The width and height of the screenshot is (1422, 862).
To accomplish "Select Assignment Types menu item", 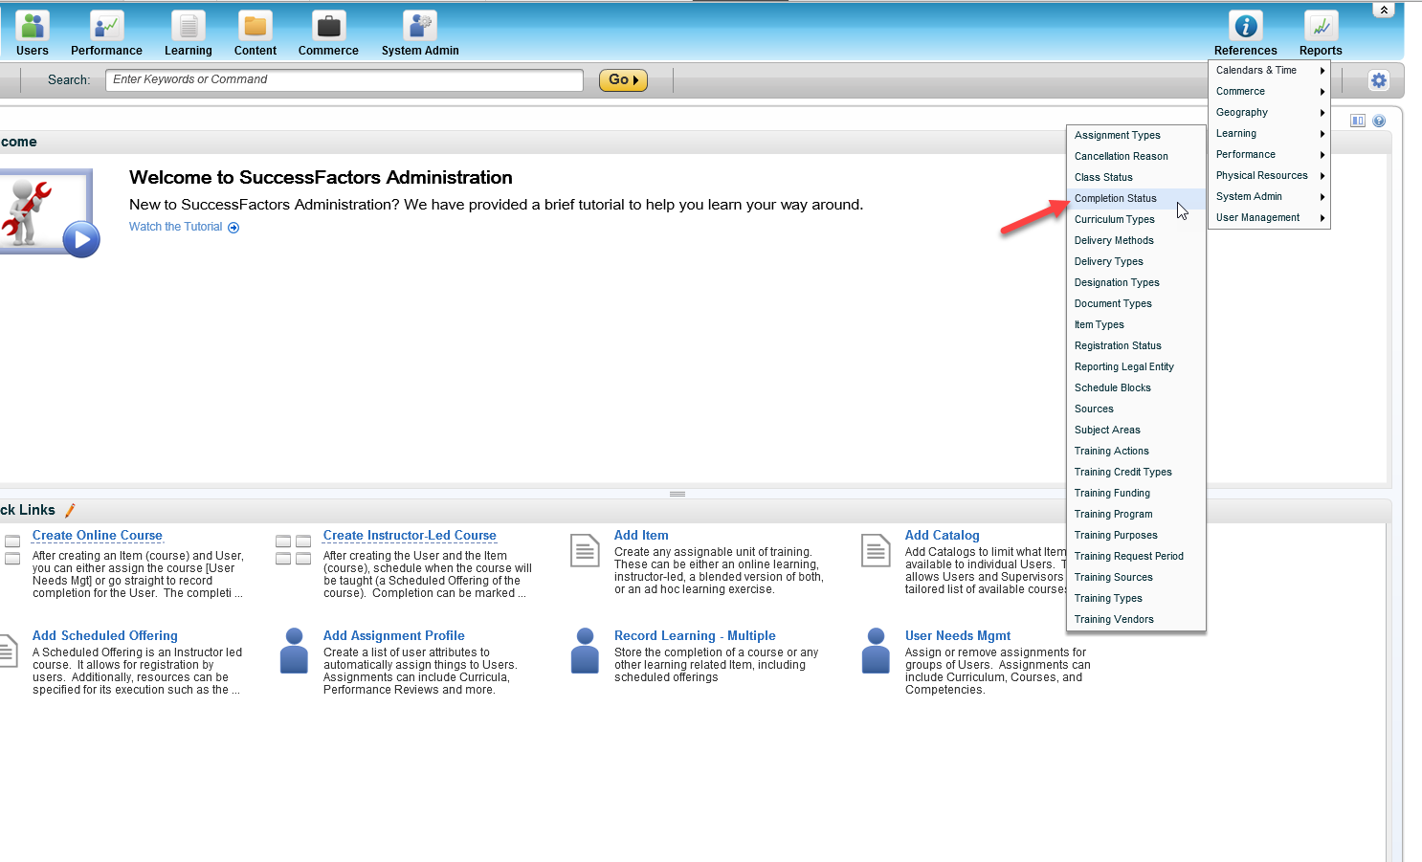I will tap(1136, 136).
